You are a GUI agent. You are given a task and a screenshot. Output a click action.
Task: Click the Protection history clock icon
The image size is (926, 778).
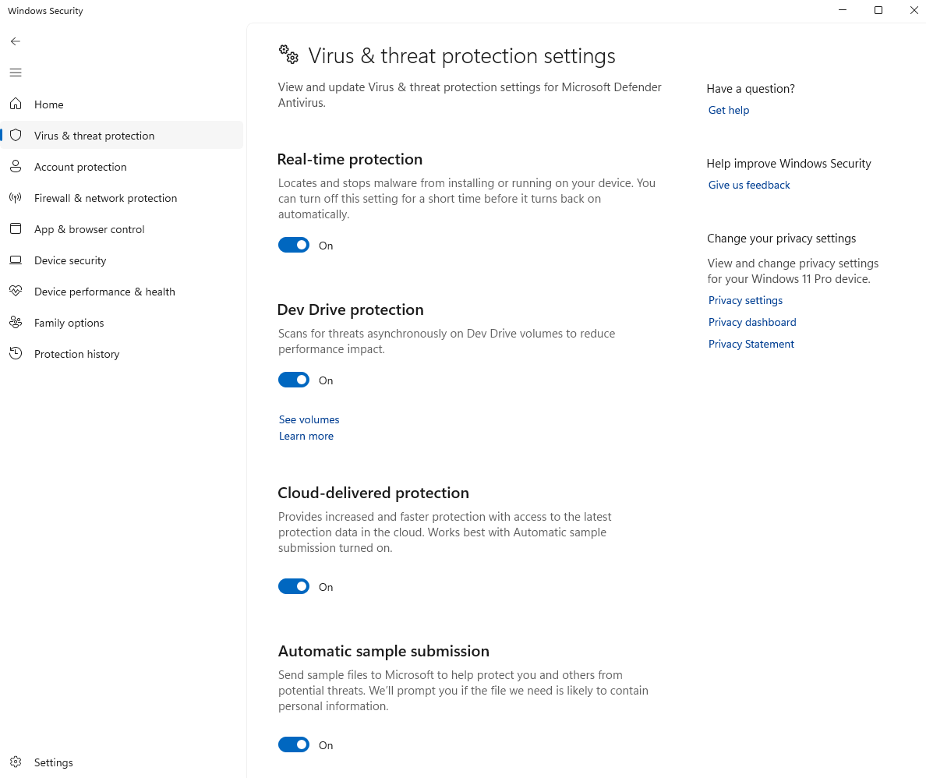(x=16, y=353)
